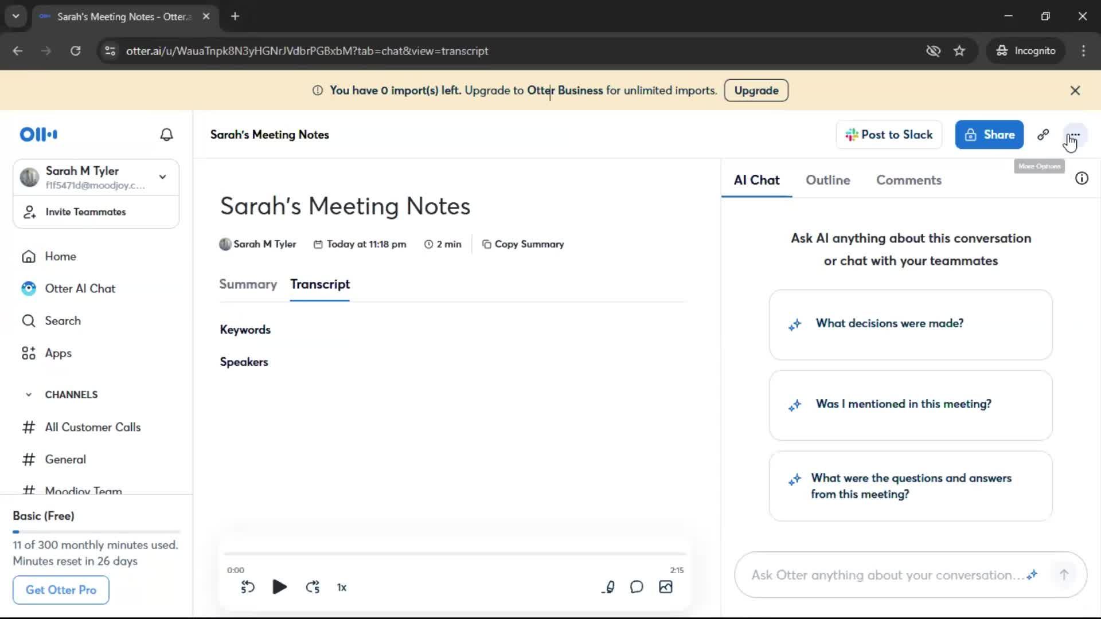Open the notifications bell

(166, 135)
